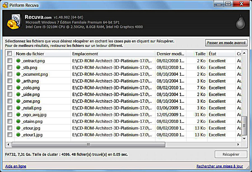The image size is (252, 172).
Task: Check the box for _arth.png
Action: click(x=10, y=81)
